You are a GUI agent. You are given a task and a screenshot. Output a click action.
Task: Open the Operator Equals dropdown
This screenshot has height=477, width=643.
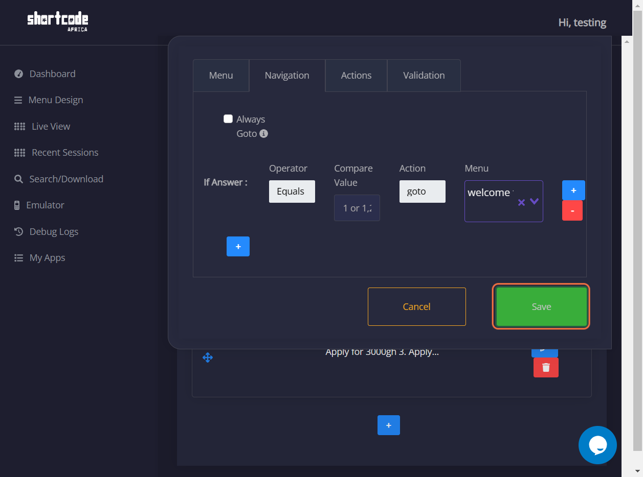coord(292,192)
